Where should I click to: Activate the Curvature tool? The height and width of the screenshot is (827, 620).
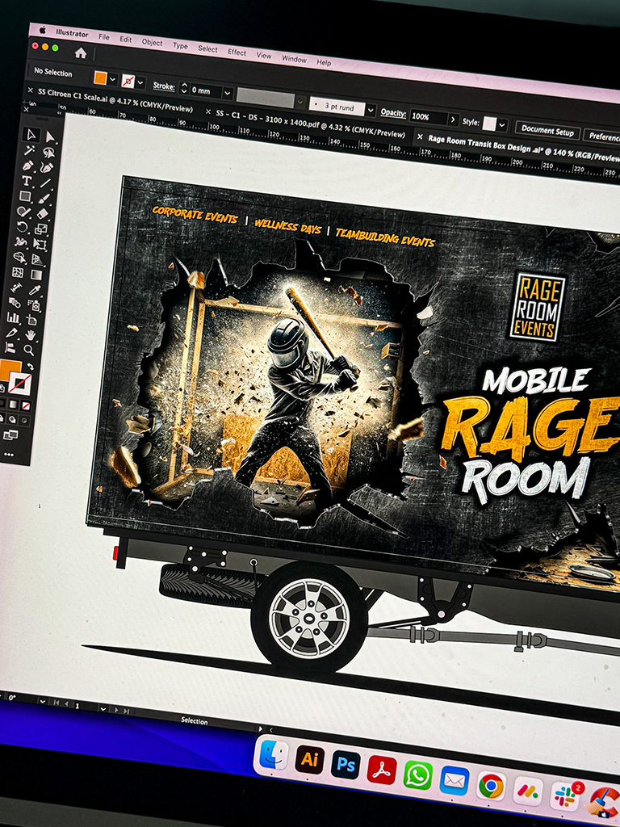[47, 167]
